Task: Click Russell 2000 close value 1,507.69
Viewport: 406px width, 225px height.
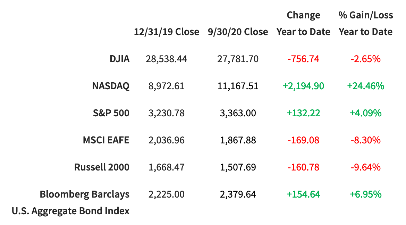Action: click(x=238, y=167)
